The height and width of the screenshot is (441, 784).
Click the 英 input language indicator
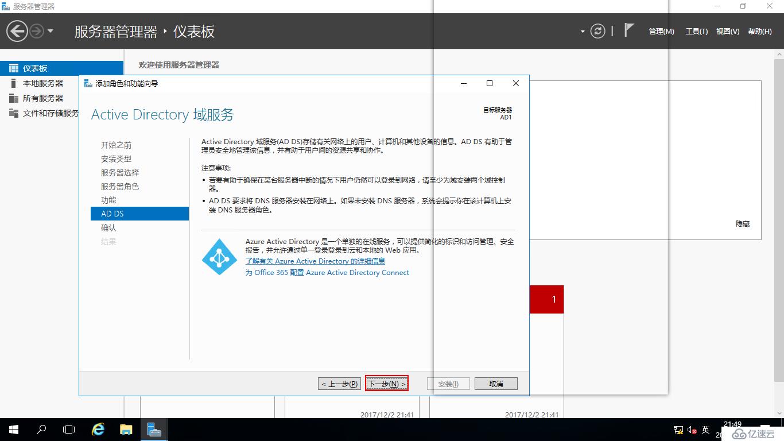[706, 430]
